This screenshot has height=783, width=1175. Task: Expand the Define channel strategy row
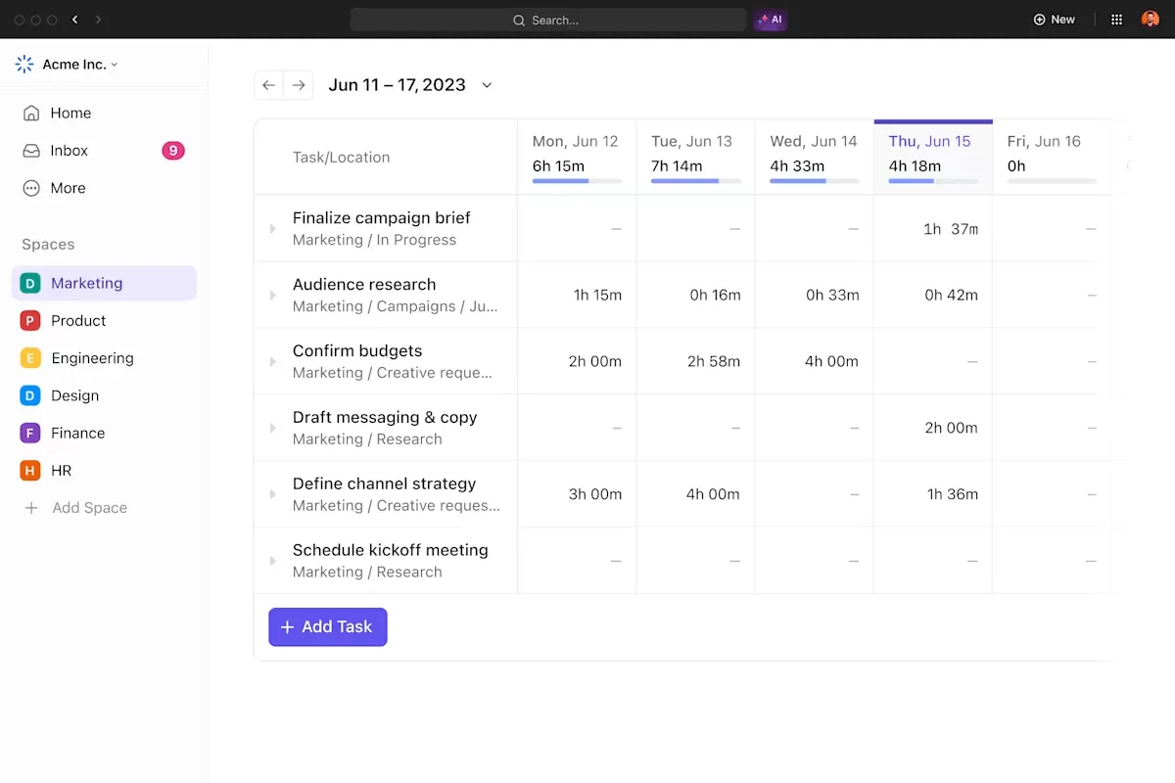pos(273,494)
